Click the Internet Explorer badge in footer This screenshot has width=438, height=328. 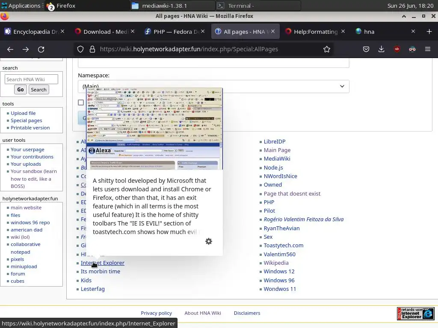pos(415,313)
